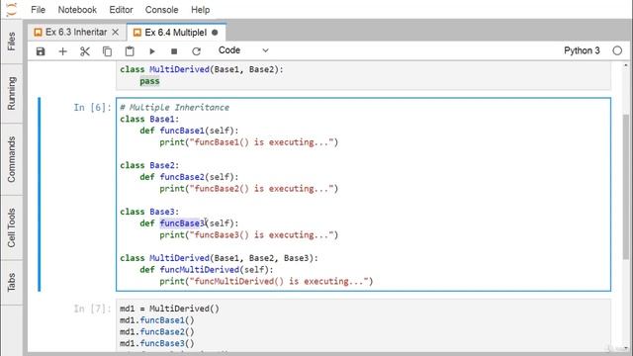This screenshot has width=633, height=356.
Task: Click the 'md1.funcBase3()' line
Action: click(x=157, y=343)
